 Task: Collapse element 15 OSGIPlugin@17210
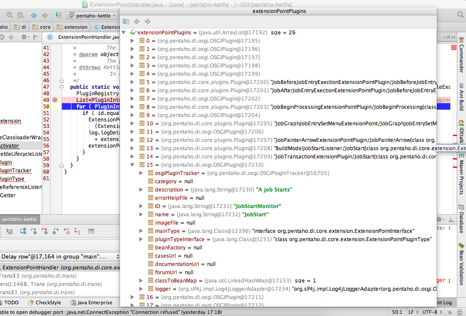[x=132, y=165]
